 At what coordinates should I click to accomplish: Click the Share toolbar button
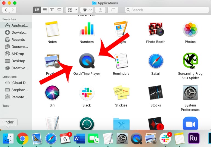(100, 10)
